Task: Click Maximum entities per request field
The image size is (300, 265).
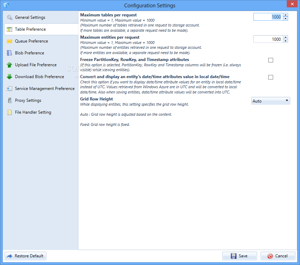Action: pyautogui.click(x=268, y=39)
